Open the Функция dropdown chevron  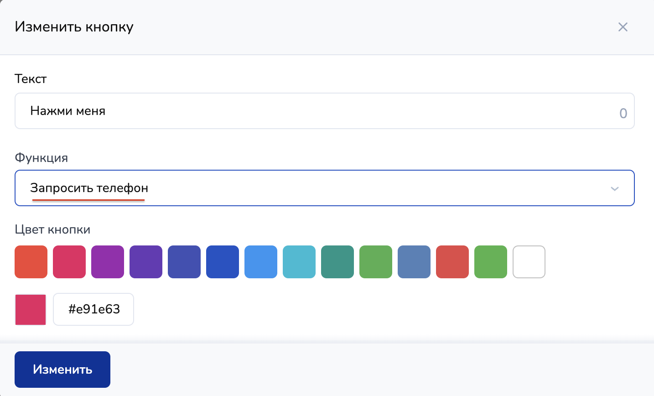(614, 188)
